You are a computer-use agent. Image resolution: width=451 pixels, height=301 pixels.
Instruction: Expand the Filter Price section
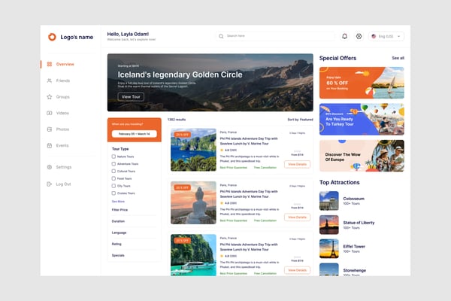pos(134,210)
